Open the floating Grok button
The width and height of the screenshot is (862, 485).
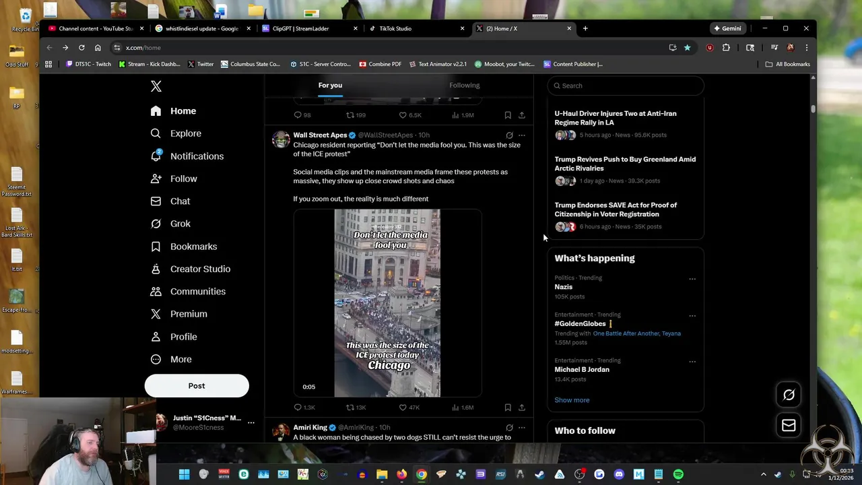(789, 395)
